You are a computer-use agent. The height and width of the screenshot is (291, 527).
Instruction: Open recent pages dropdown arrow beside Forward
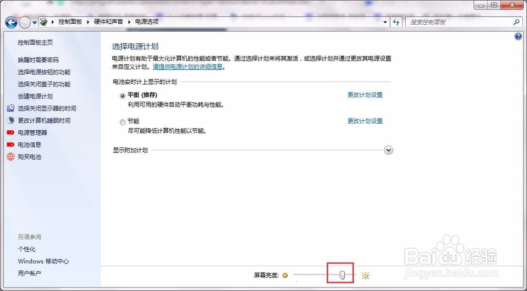click(34, 23)
